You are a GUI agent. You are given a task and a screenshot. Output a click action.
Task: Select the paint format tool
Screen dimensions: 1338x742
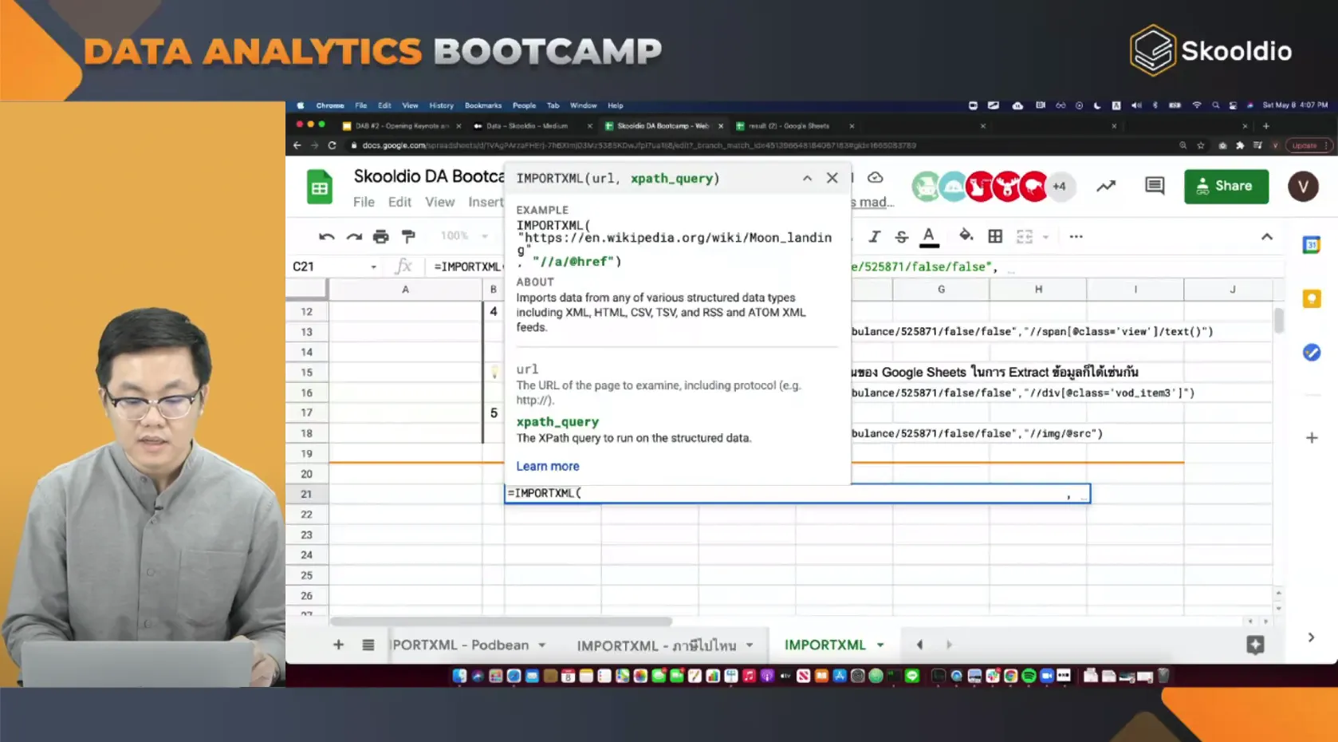[408, 236]
